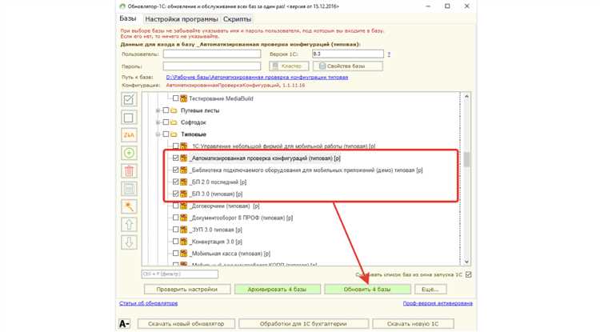Toggle the hide-bases-from-1C-launch-window checkbox
Viewport: 600px width, 332px height.
468,274
